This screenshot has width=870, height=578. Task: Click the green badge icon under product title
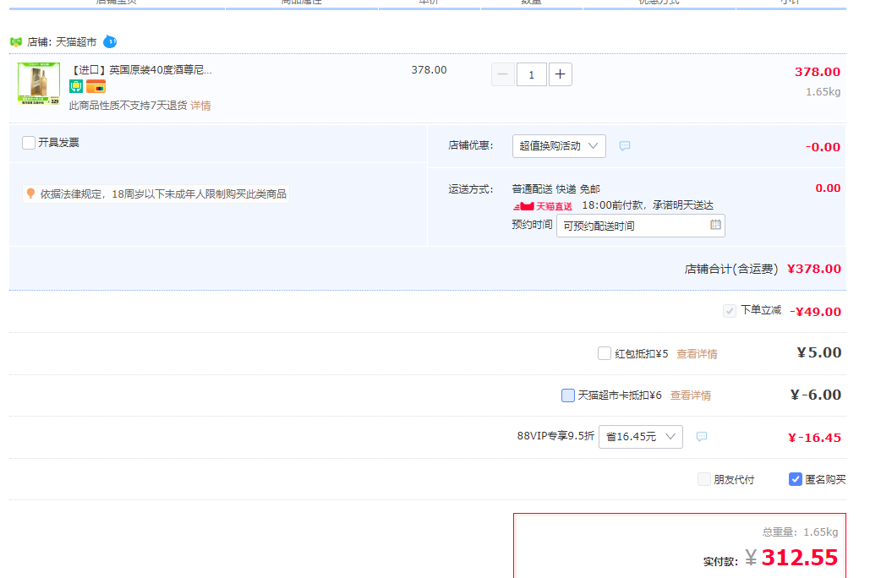pos(76,86)
